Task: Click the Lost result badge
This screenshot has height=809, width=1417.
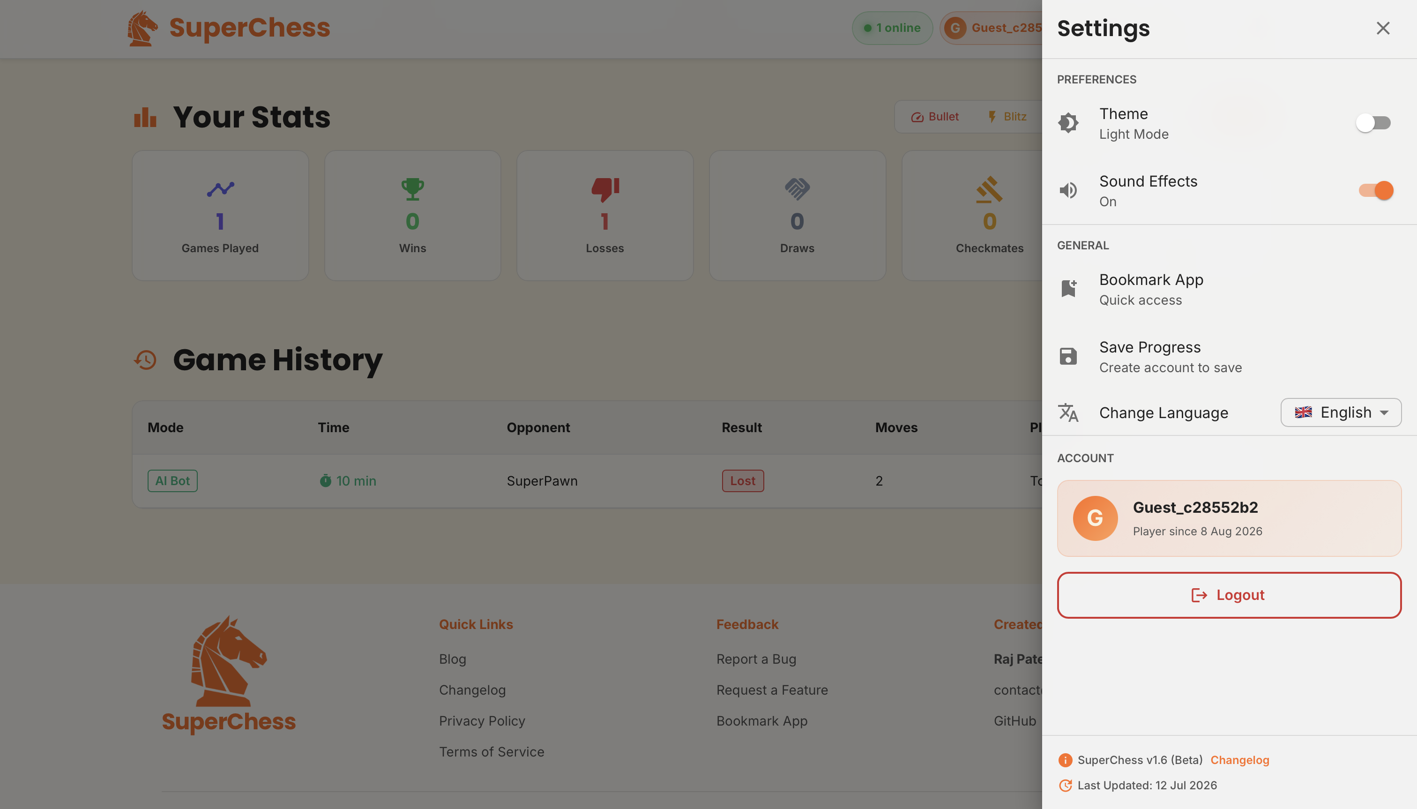Action: (743, 481)
